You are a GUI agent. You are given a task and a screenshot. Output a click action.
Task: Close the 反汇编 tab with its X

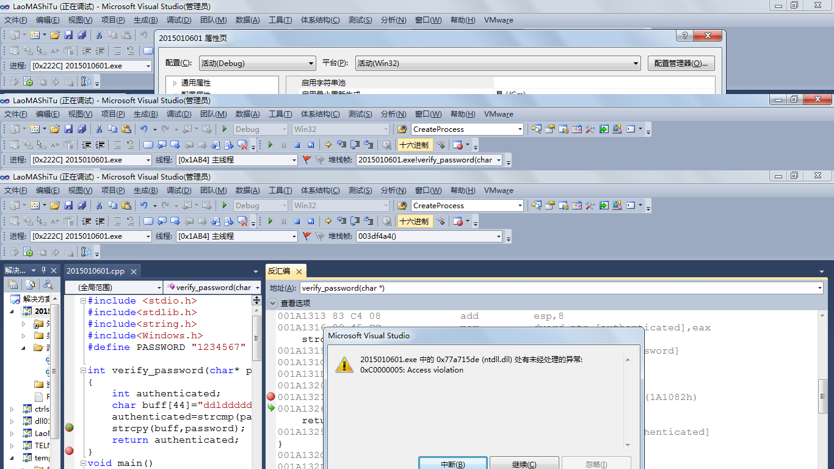[300, 271]
